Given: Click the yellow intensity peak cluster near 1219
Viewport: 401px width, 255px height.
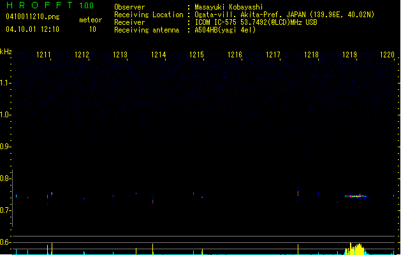Looking at the screenshot, I should pos(356,249).
